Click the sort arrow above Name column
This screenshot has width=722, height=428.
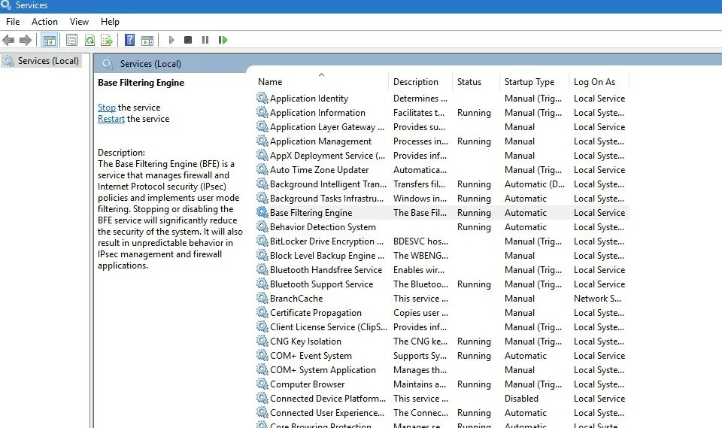[321, 74]
